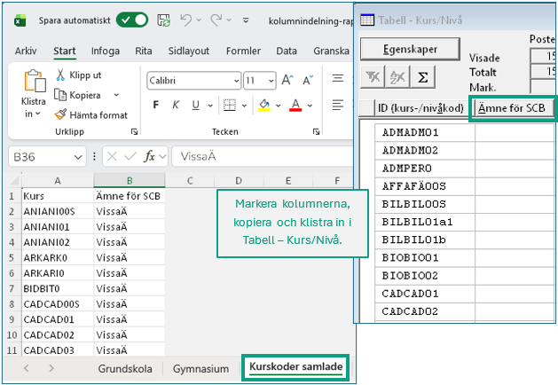Click Increase font size icon
Screen dimensions: 558x385
tap(287, 80)
